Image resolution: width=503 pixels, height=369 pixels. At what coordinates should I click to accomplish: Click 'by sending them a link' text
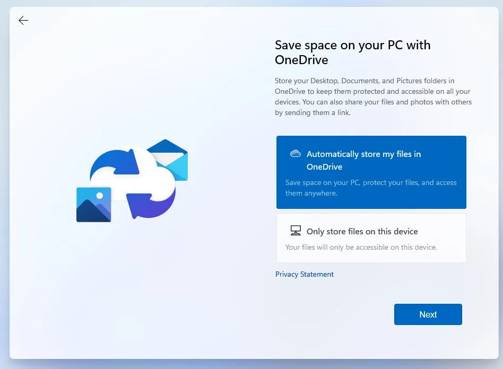[x=313, y=112]
